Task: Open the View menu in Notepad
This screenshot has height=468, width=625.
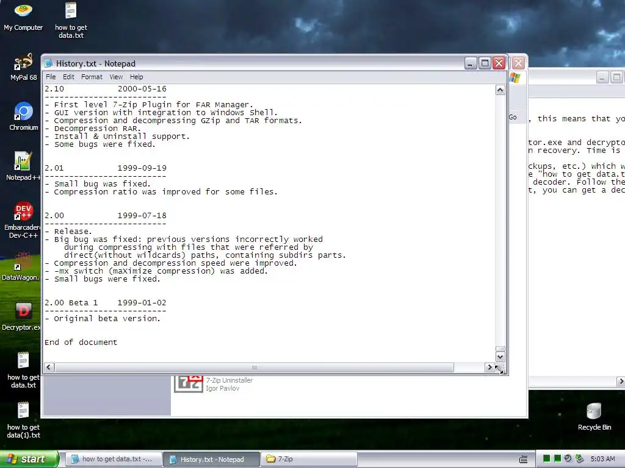Action: point(116,77)
